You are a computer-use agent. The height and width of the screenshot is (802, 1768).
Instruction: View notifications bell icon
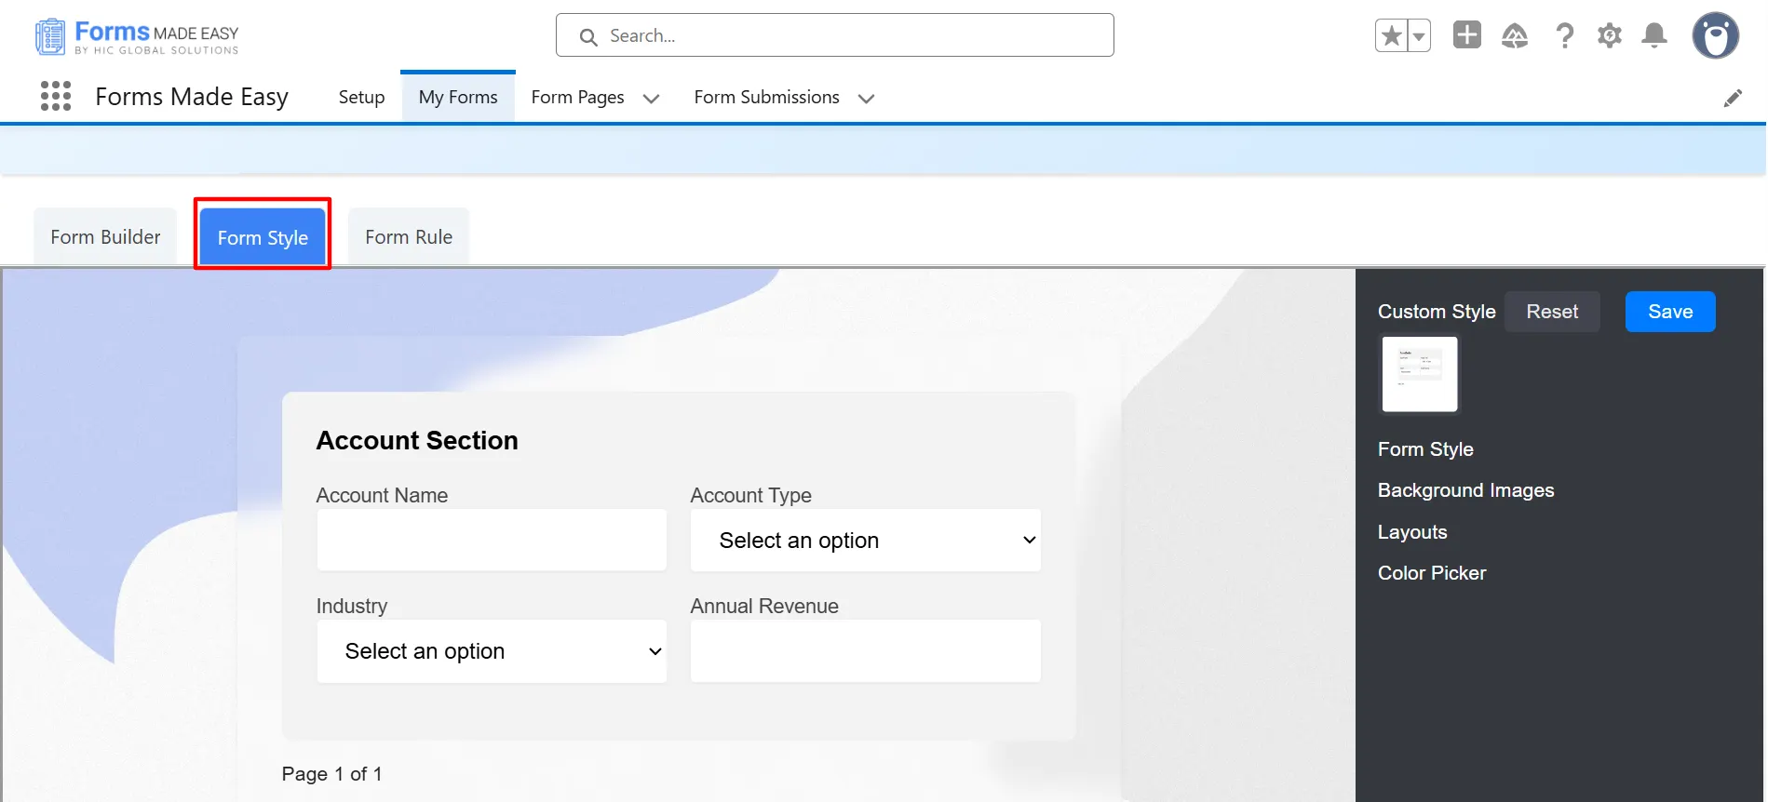(x=1653, y=36)
